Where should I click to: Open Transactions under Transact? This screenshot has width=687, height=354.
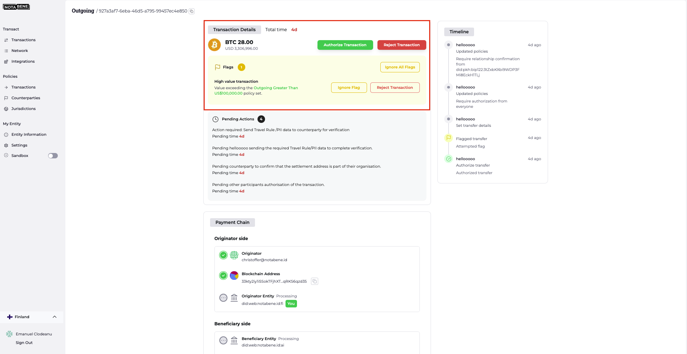coord(23,40)
